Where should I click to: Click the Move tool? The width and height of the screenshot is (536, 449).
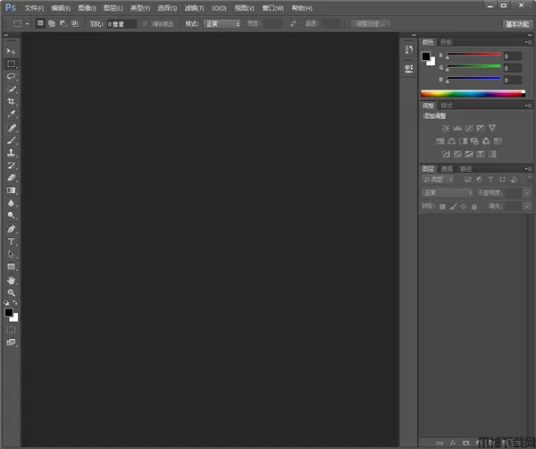[12, 52]
